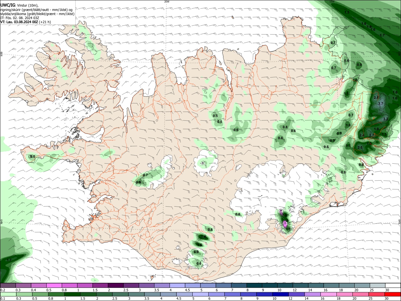This screenshot has width=401, height=301.
Task: Select the white 30 swatch in sleet/snow legend
Action: tap(393, 285)
